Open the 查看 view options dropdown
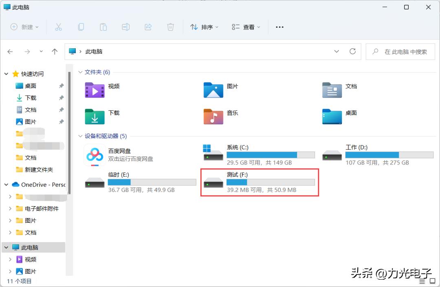The image size is (440, 287). point(246,27)
